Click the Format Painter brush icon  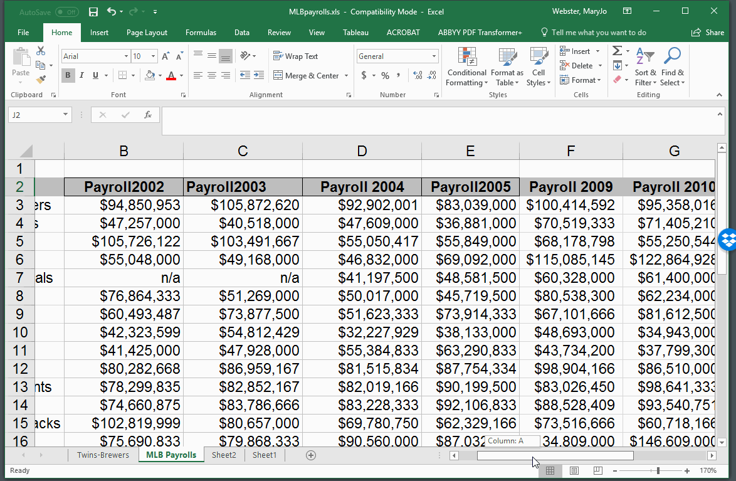click(x=41, y=80)
